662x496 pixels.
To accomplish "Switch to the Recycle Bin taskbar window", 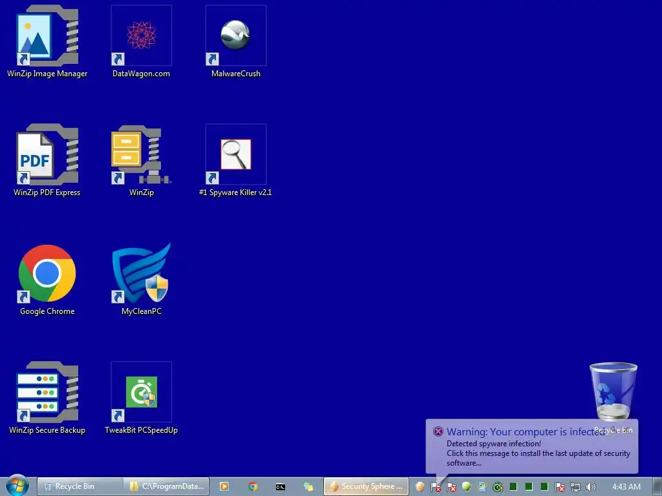I will tap(81, 486).
